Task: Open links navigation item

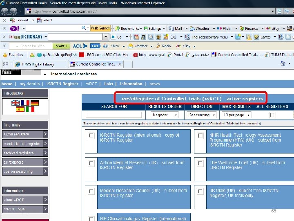Action: coord(109,84)
